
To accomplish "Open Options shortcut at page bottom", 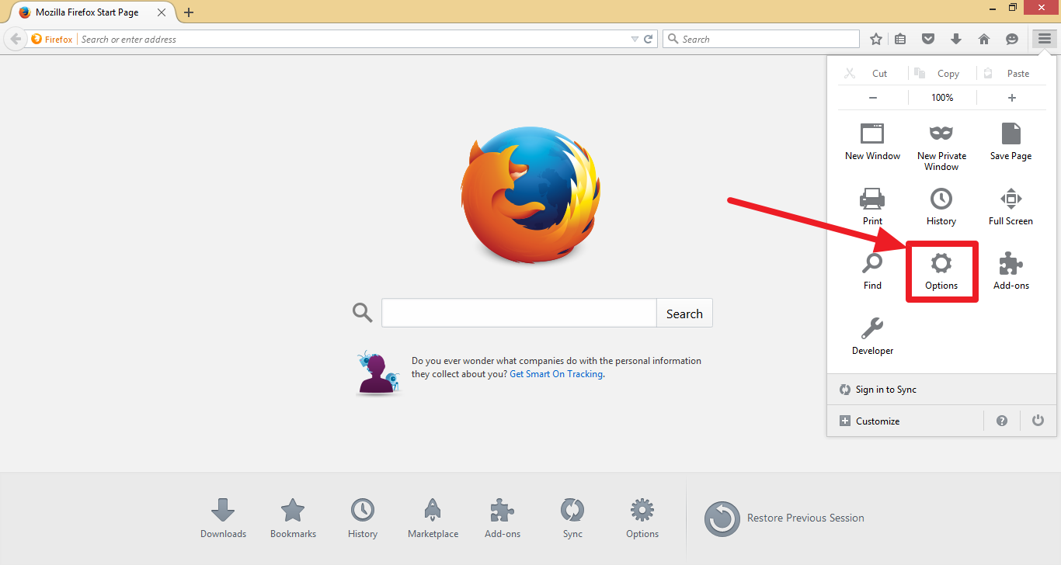I will [642, 518].
